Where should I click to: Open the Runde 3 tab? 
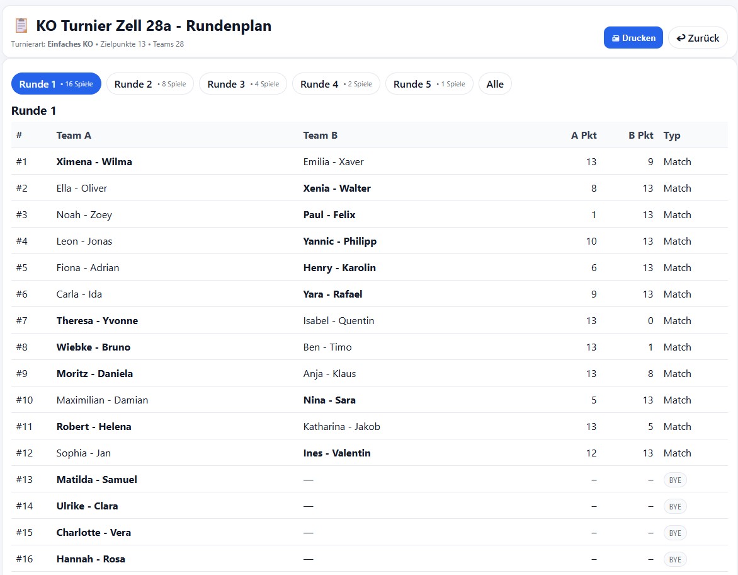tap(242, 84)
